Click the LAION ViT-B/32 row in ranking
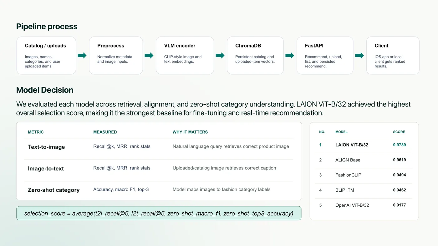Screen dimensions: 438x246 [x=364, y=145]
